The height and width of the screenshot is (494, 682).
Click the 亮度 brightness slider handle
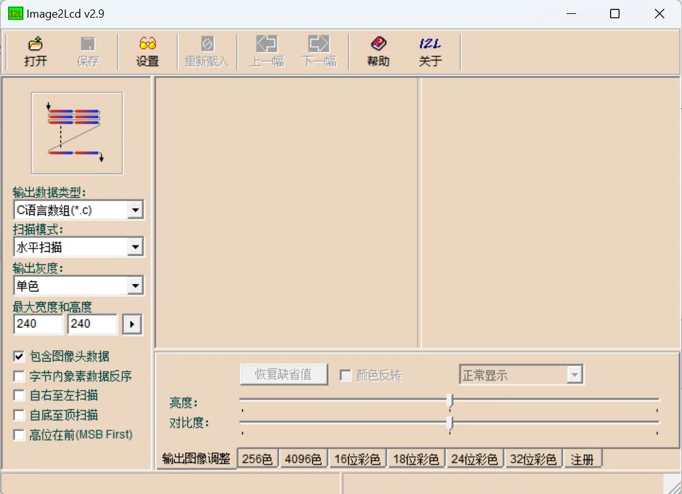point(449,401)
